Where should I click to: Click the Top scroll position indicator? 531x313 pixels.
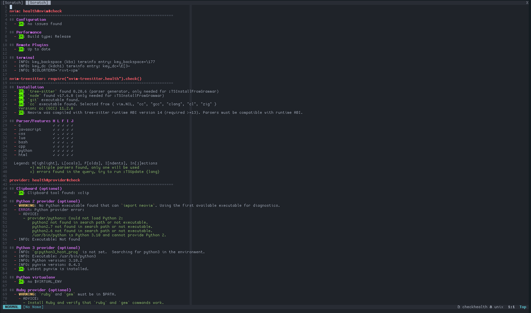click(523, 307)
